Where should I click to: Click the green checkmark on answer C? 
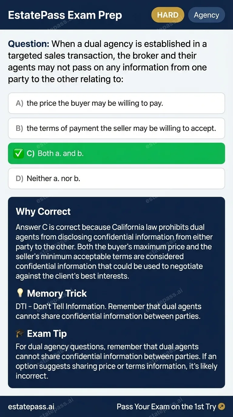point(19,153)
